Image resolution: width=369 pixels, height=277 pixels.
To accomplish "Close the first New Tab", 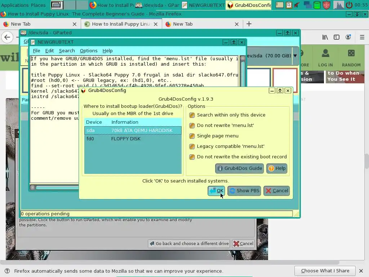I will pos(75,24).
